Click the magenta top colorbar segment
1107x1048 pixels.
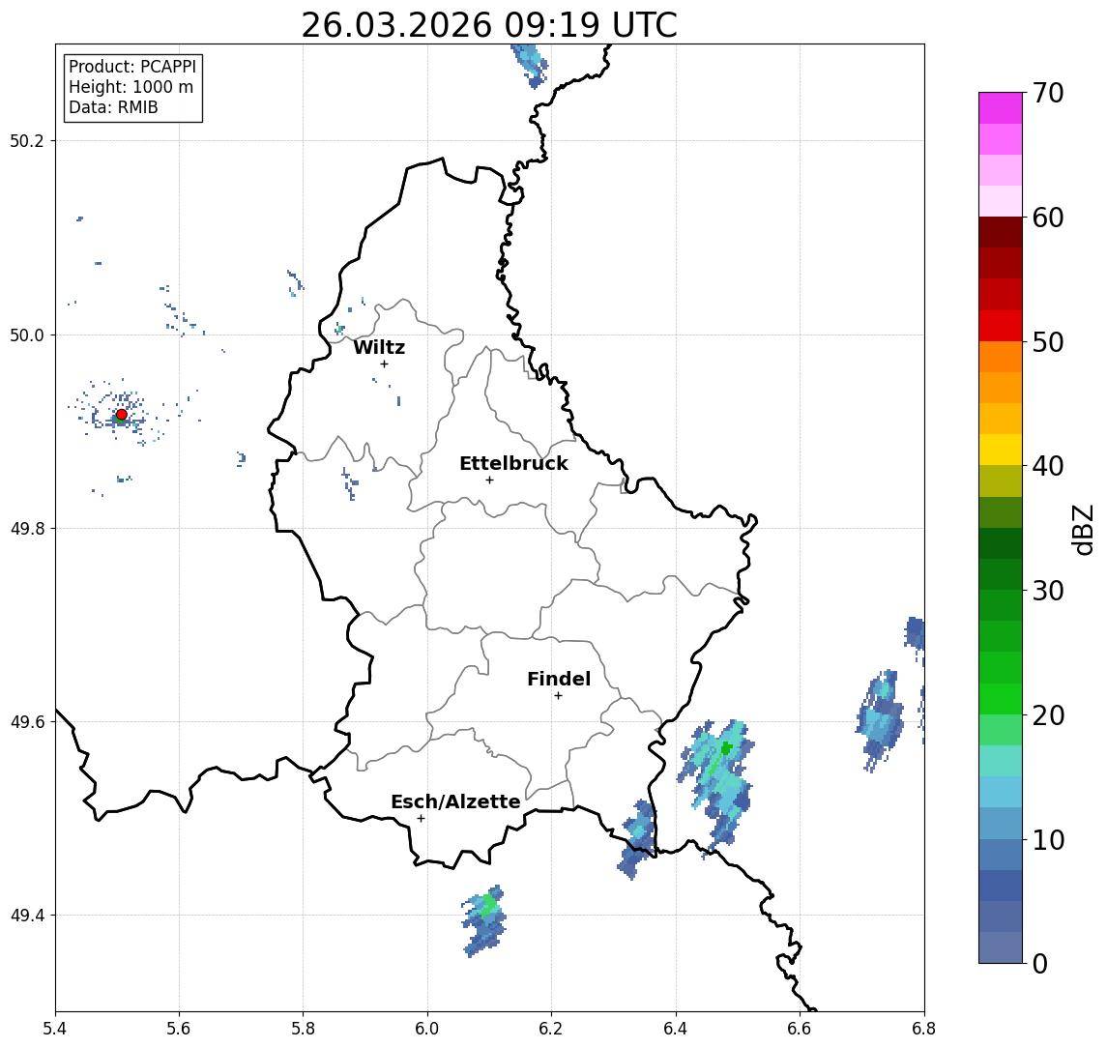pos(1001,108)
